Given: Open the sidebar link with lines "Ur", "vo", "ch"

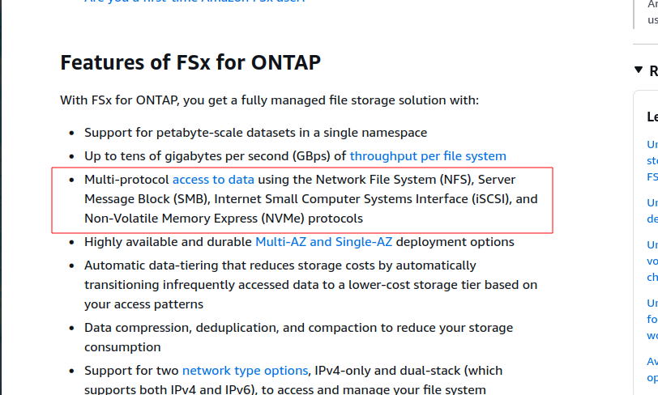Looking at the screenshot, I should coord(652,261).
